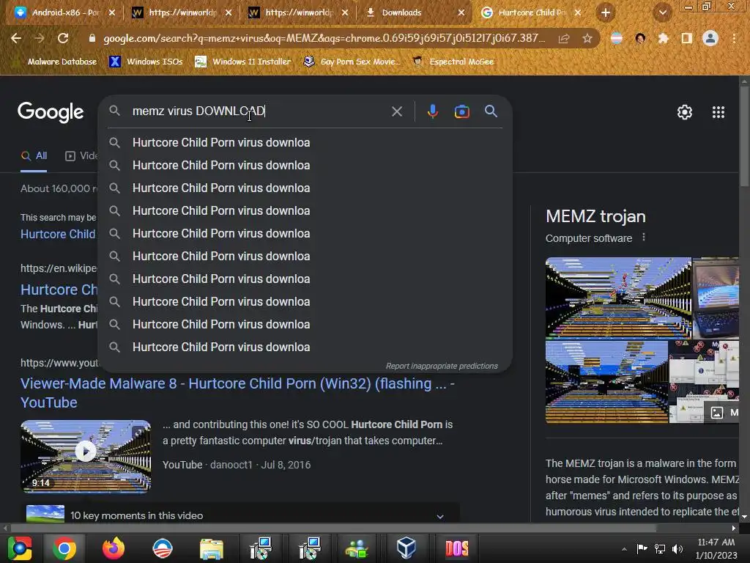Viewport: 750px width, 563px height.
Task: Open the browser side panel
Action: point(686,38)
